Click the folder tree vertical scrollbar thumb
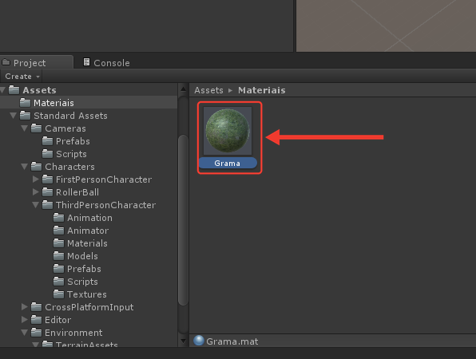This screenshot has width=476, height=359. [183, 220]
